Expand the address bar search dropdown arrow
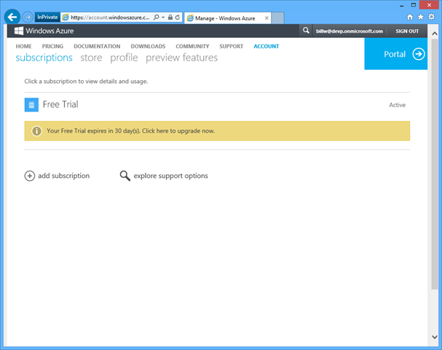442x350 pixels. click(164, 16)
